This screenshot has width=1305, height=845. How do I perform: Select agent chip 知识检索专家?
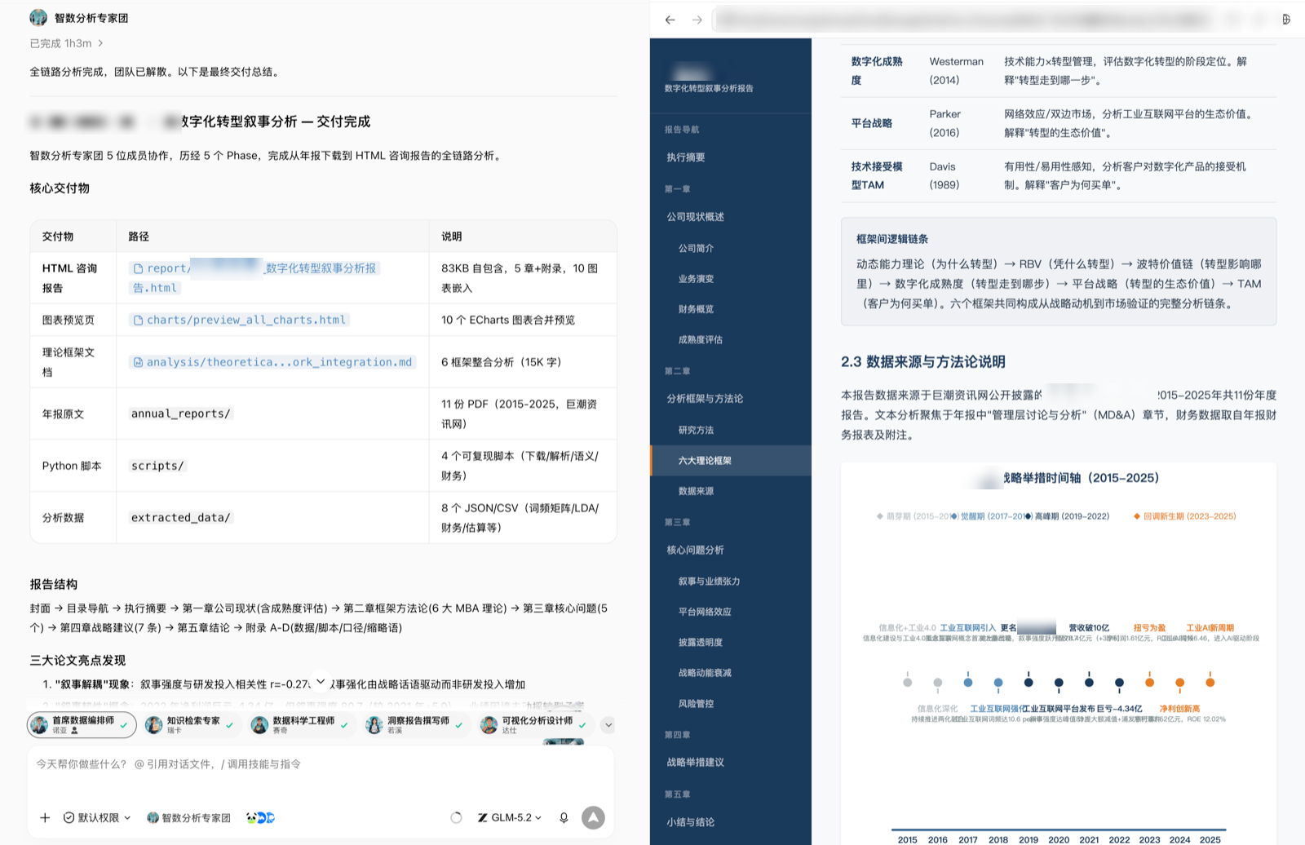point(192,724)
